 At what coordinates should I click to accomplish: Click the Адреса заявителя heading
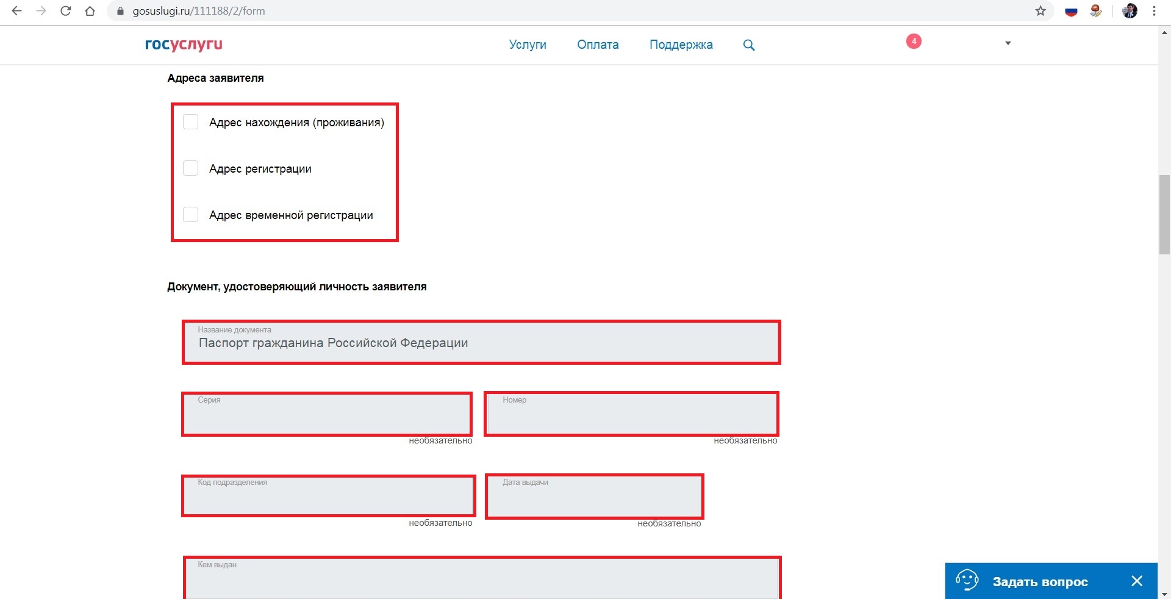click(215, 78)
